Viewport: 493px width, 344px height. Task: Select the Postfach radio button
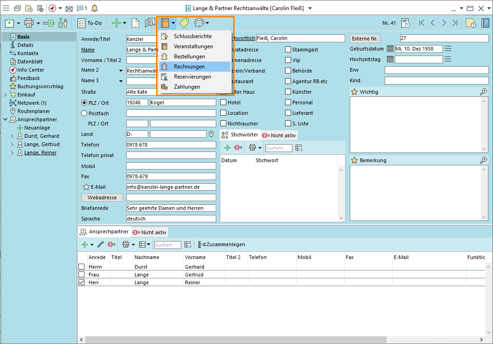[84, 113]
